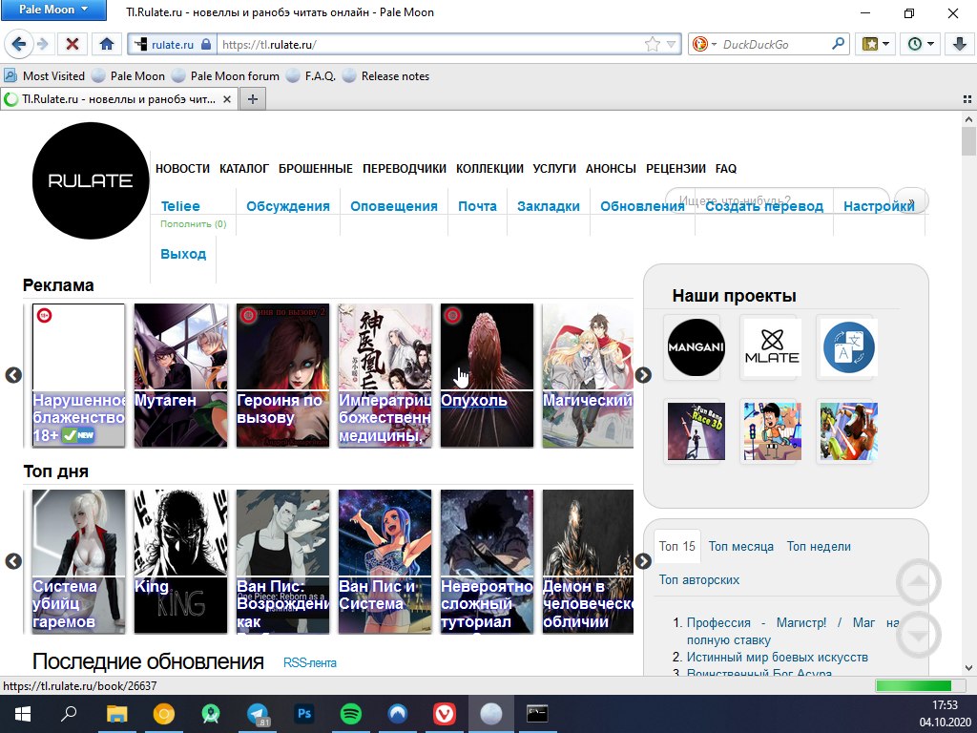Open the King book cover
The width and height of the screenshot is (977, 733).
click(x=180, y=561)
